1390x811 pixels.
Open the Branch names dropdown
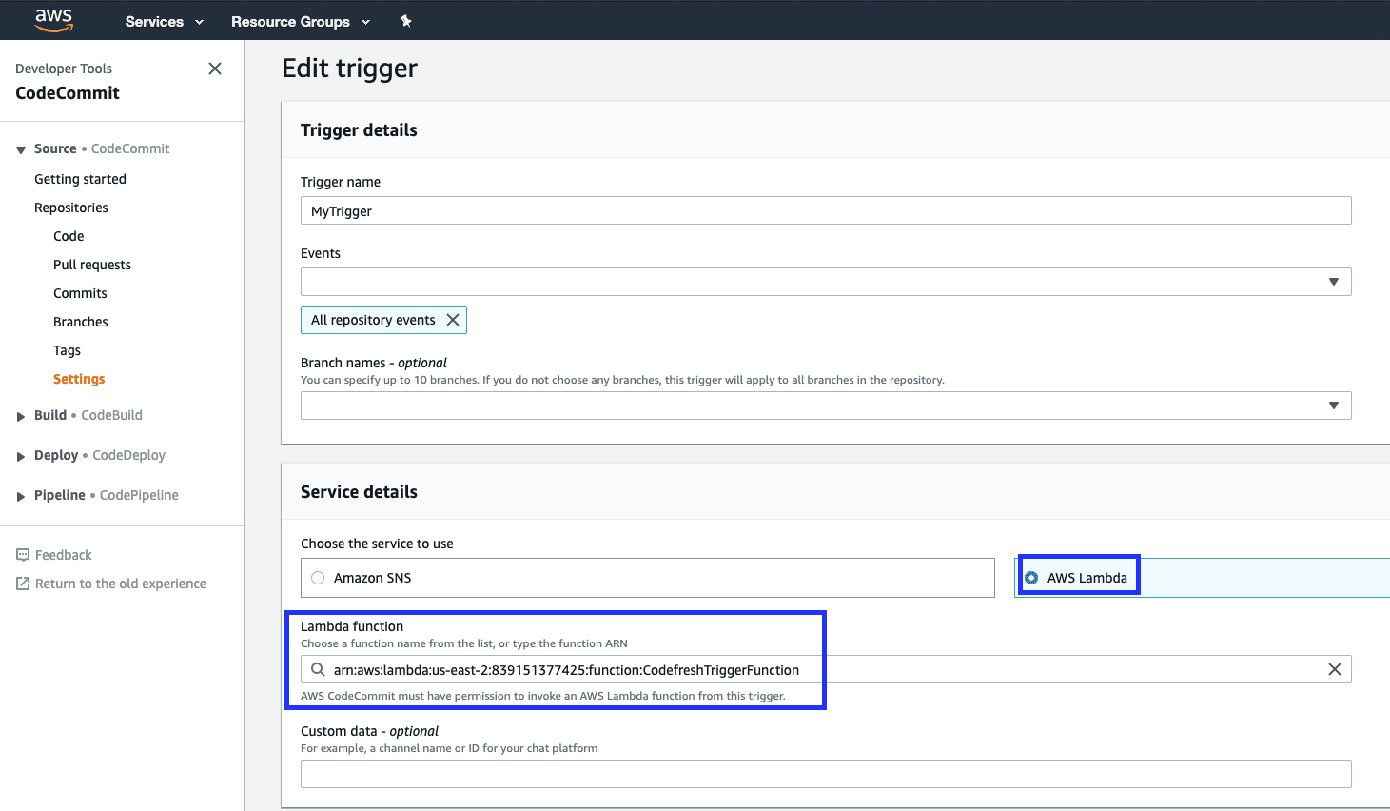point(1333,405)
